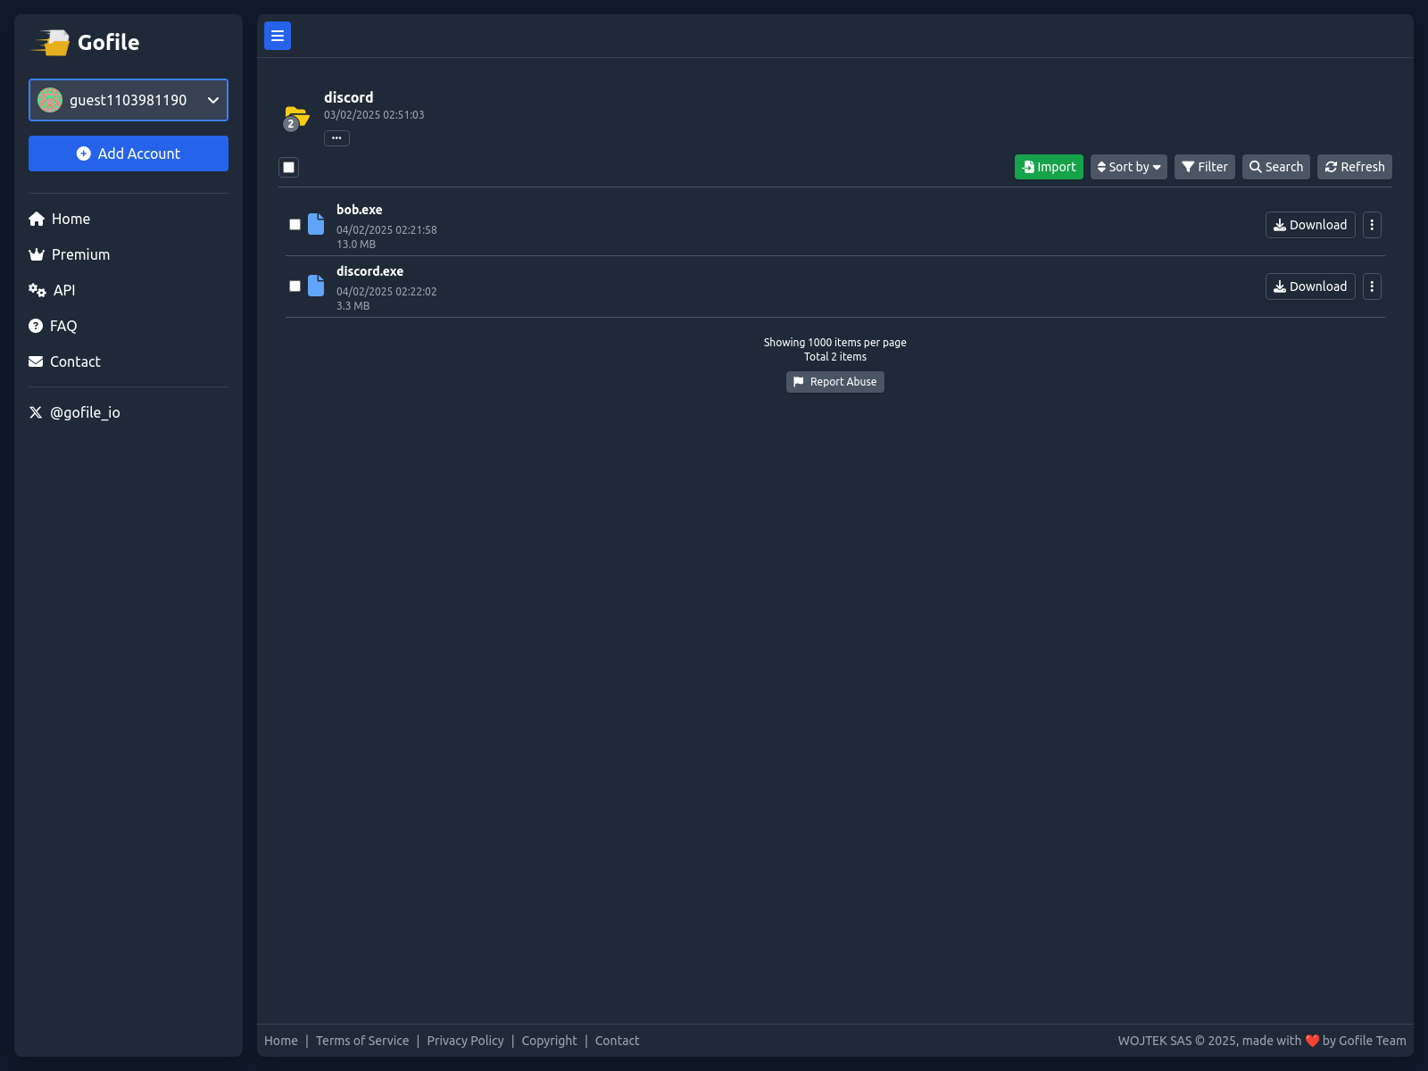Check the bob.exe checkbox
Viewport: 1428px width, 1071px height.
click(x=295, y=225)
